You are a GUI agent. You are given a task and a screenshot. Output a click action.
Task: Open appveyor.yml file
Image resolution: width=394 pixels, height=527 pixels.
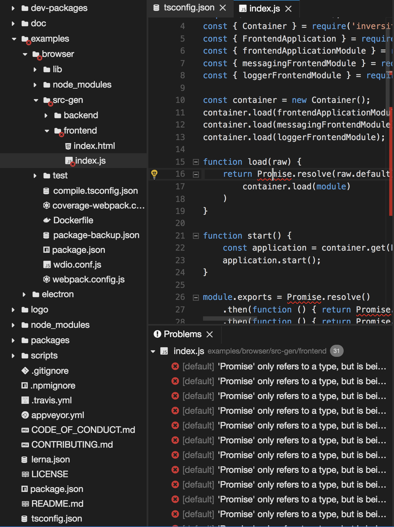pos(58,415)
